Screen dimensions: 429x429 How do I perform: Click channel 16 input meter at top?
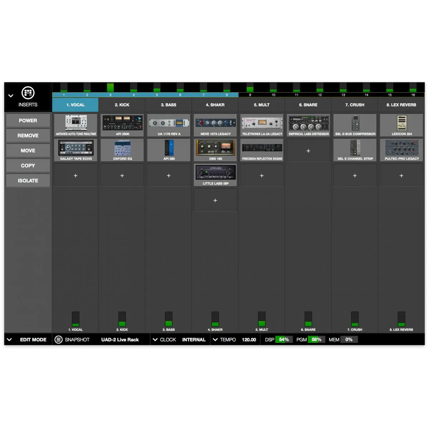[x=413, y=88]
